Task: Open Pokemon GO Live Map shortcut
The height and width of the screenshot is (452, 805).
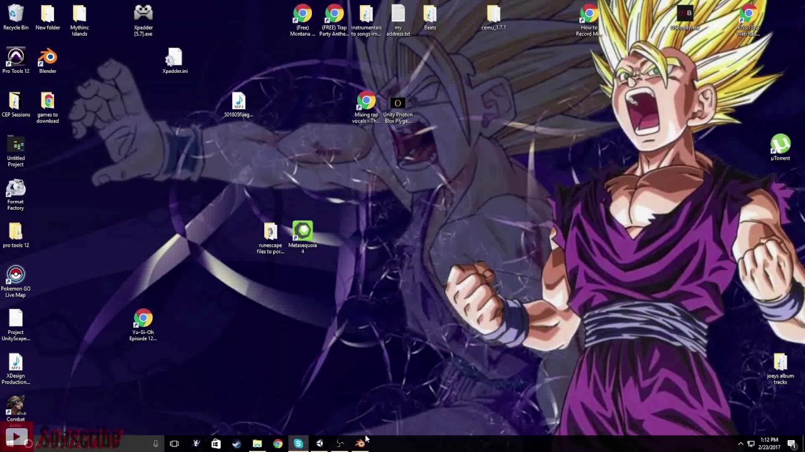Action: 16,282
